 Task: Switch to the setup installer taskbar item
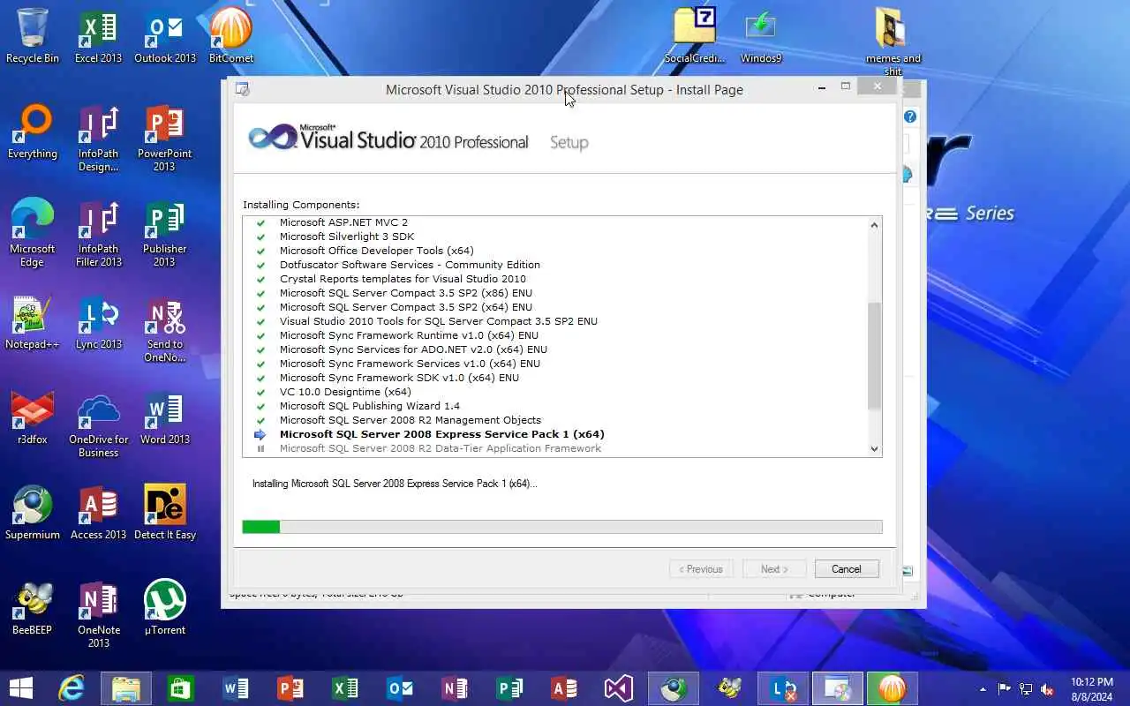click(837, 688)
